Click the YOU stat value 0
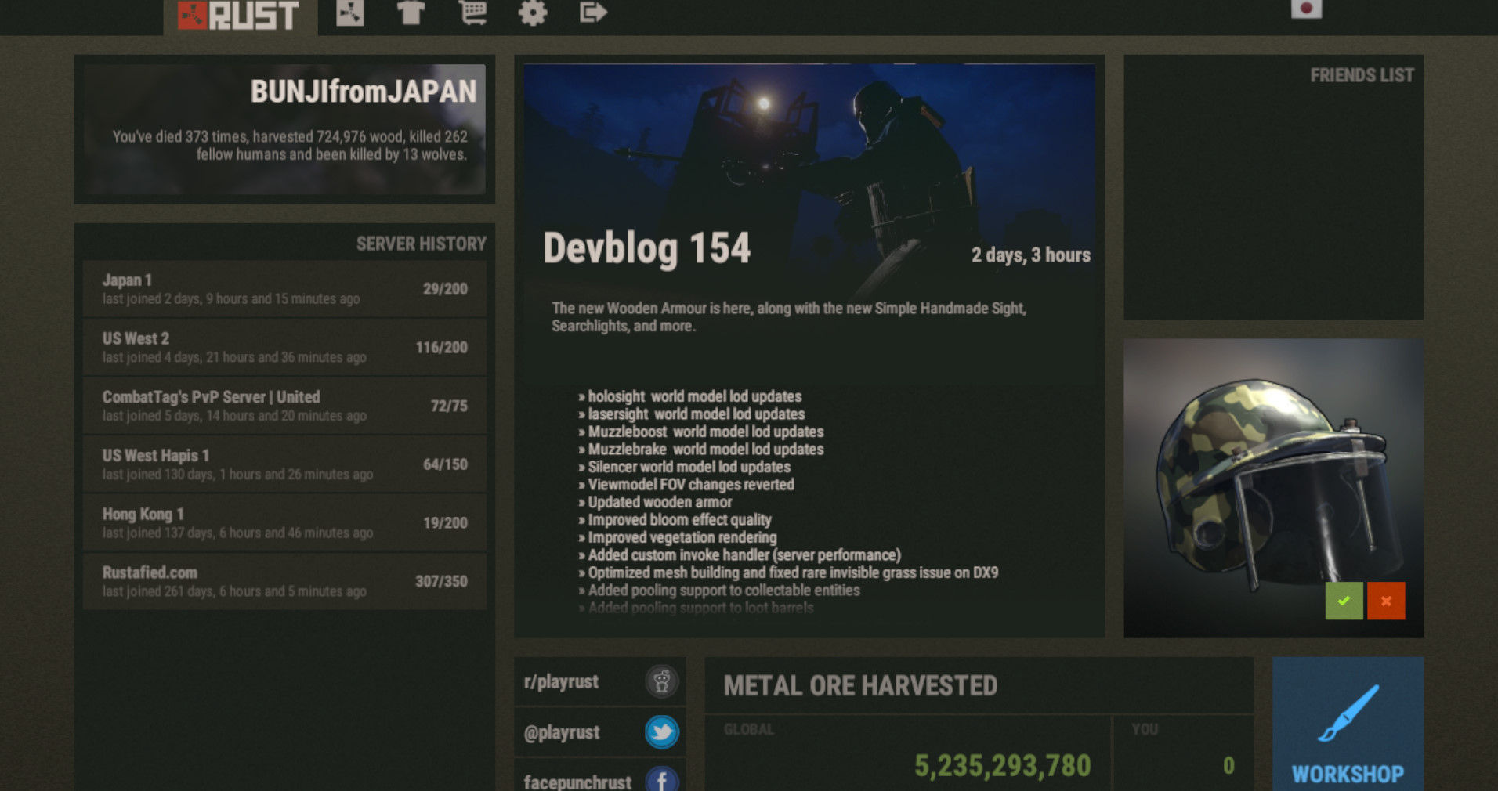The image size is (1498, 791). click(x=1228, y=765)
